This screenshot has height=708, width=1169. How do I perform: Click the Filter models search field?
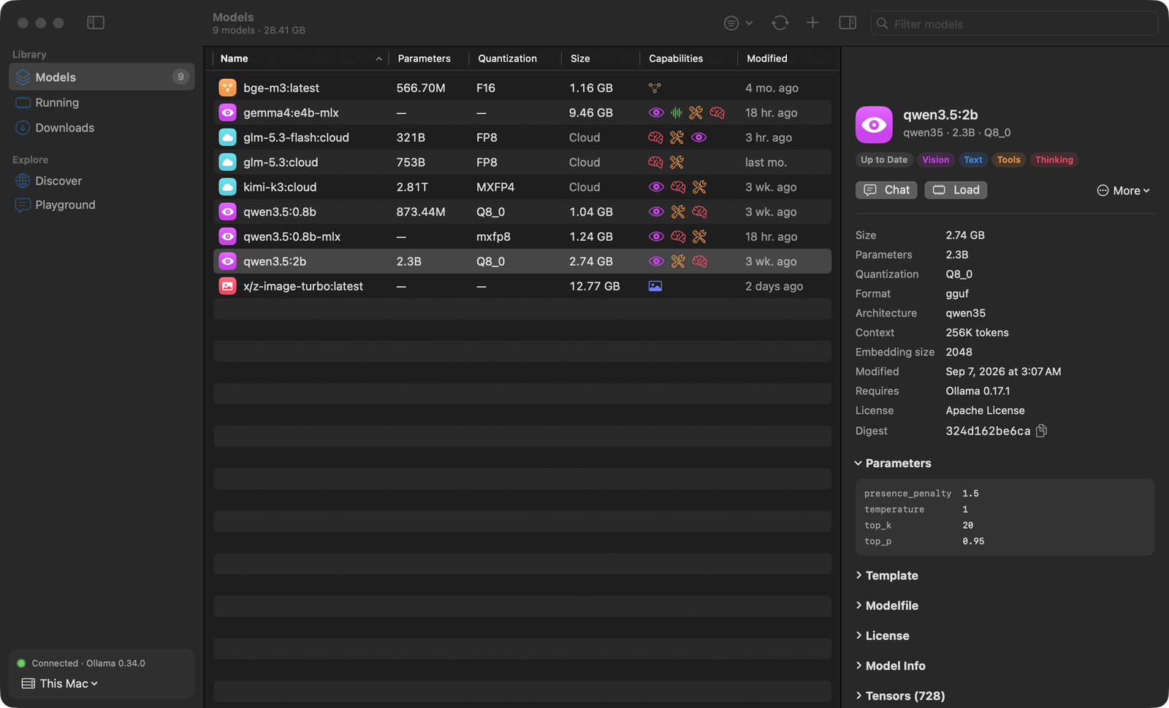(1014, 23)
